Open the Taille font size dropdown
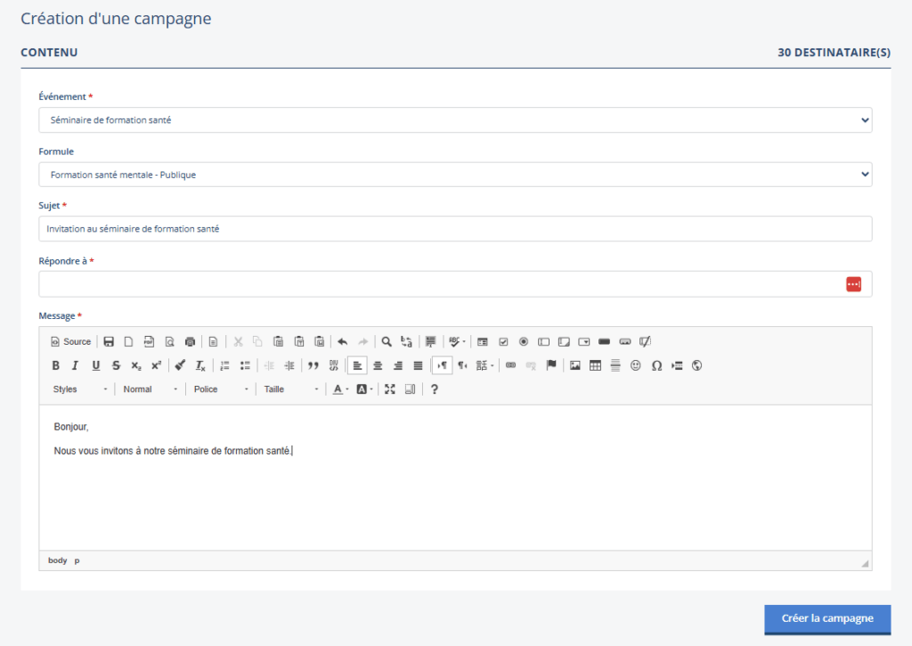Image resolution: width=912 pixels, height=646 pixels. coord(291,389)
